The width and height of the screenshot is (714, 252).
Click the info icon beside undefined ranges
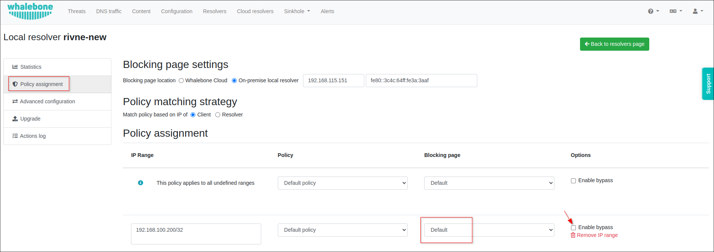[140, 183]
